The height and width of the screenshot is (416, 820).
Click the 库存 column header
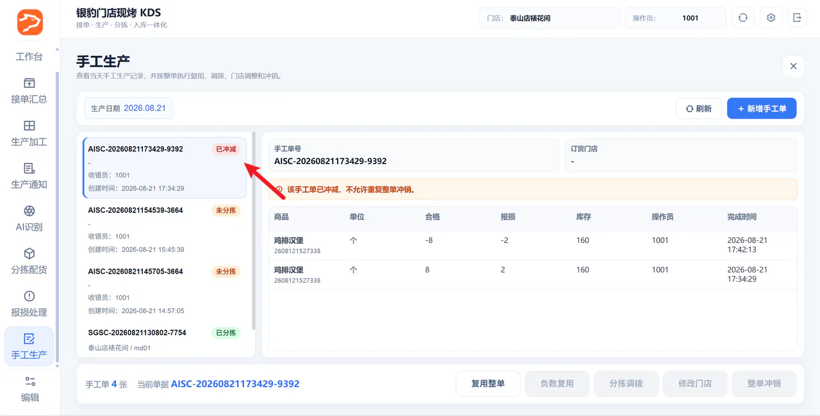[584, 217]
